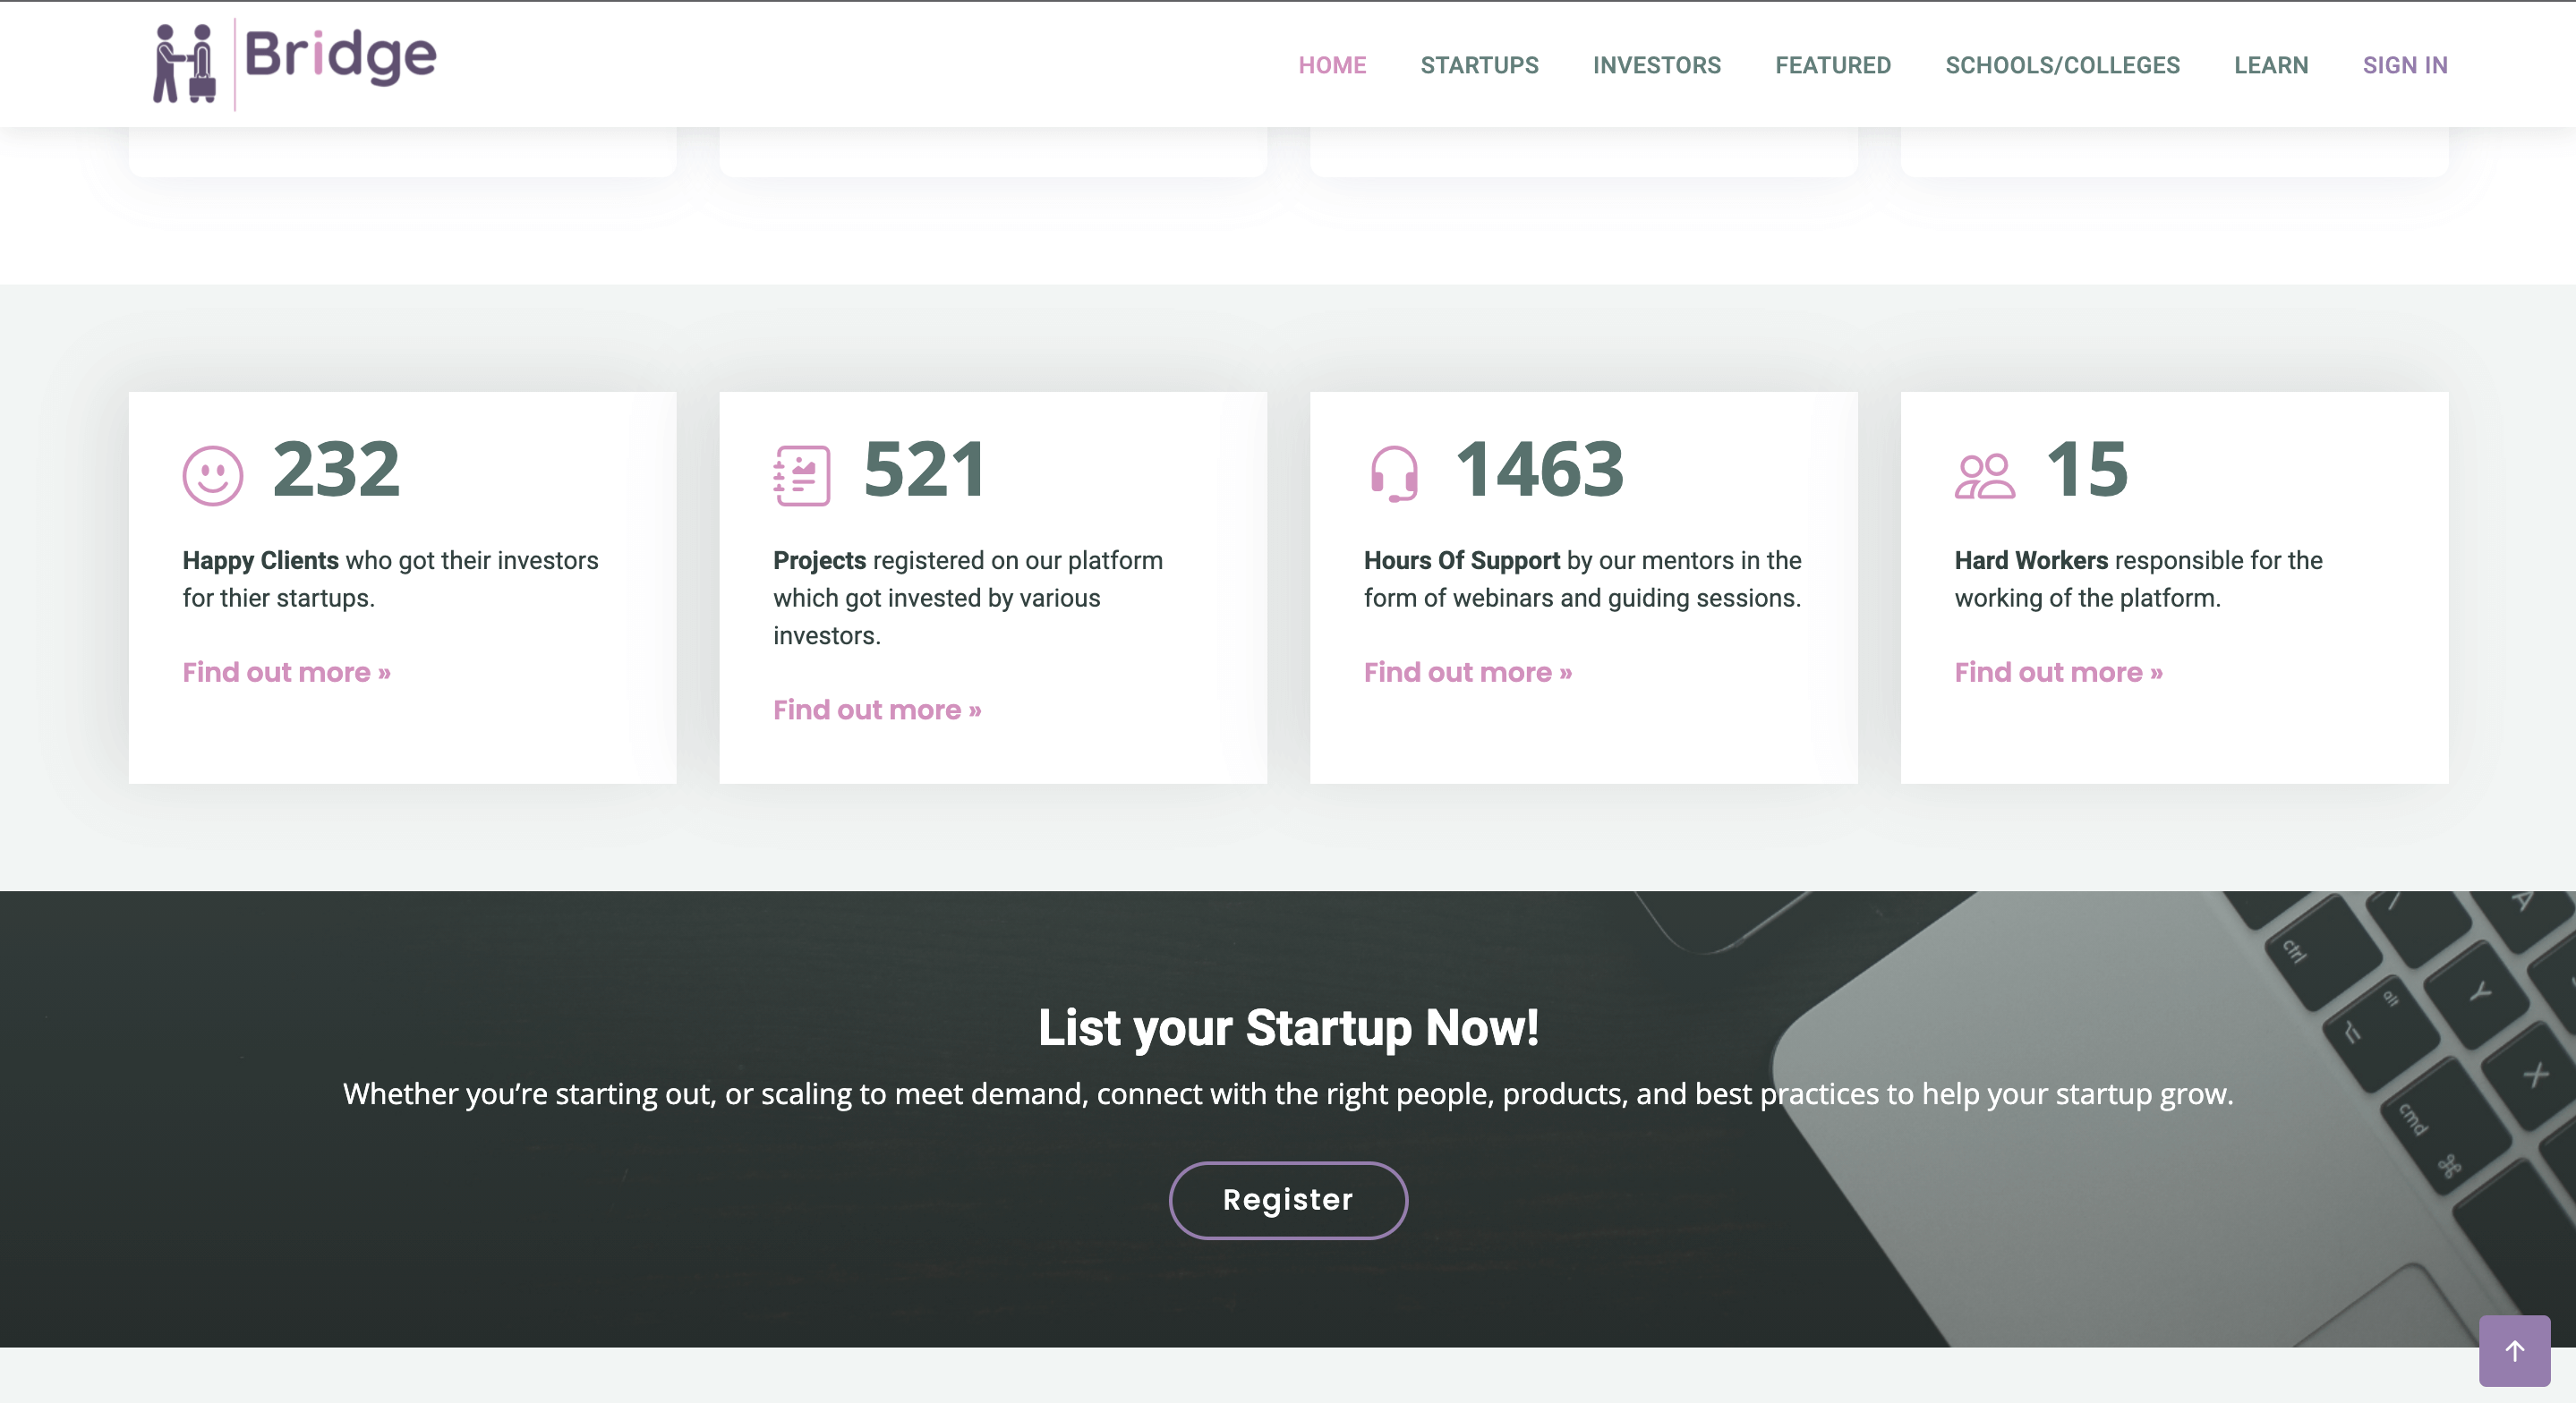Select the LEARN nav item
Screen dimensions: 2576x1403
[2270, 65]
